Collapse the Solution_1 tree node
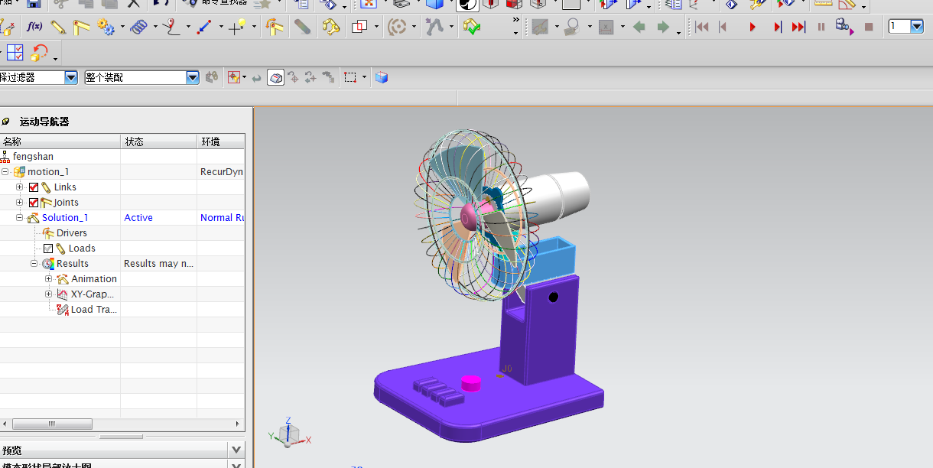 (19, 218)
